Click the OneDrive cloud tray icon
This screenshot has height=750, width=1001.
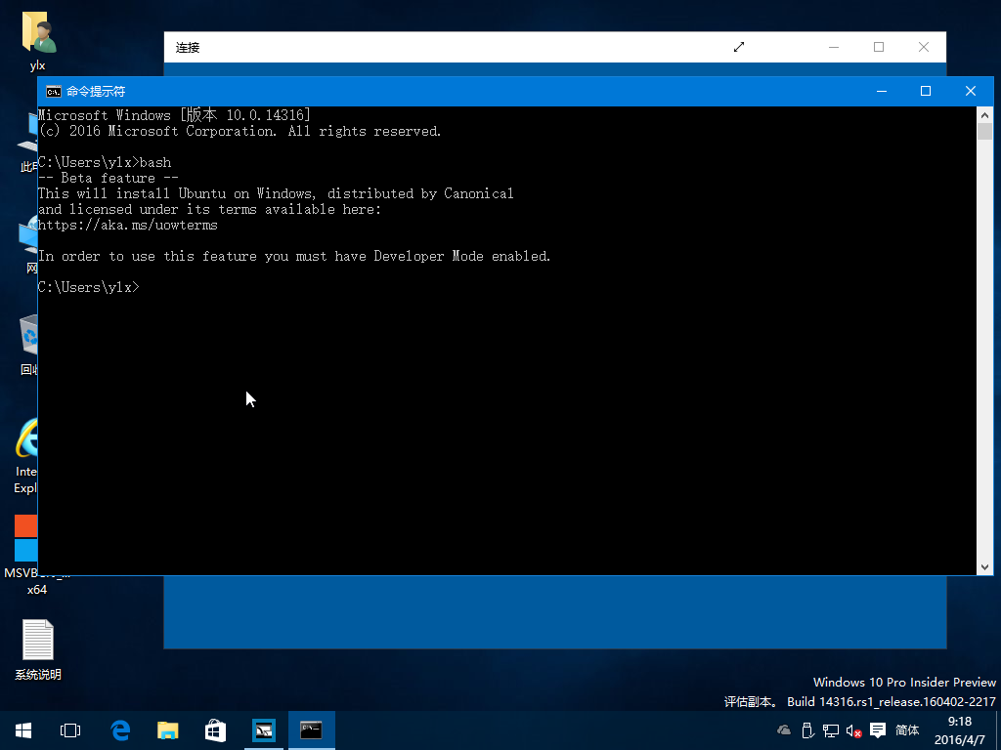coord(784,729)
